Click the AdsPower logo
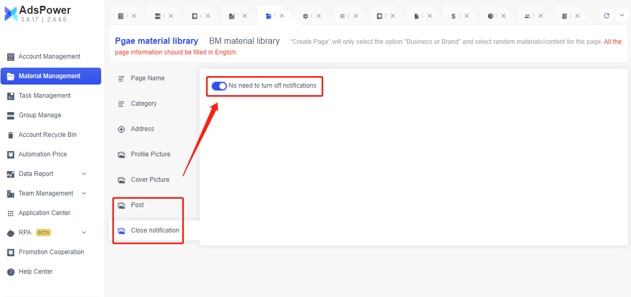Viewport: 631px width, 297px height. pyautogui.click(x=11, y=14)
